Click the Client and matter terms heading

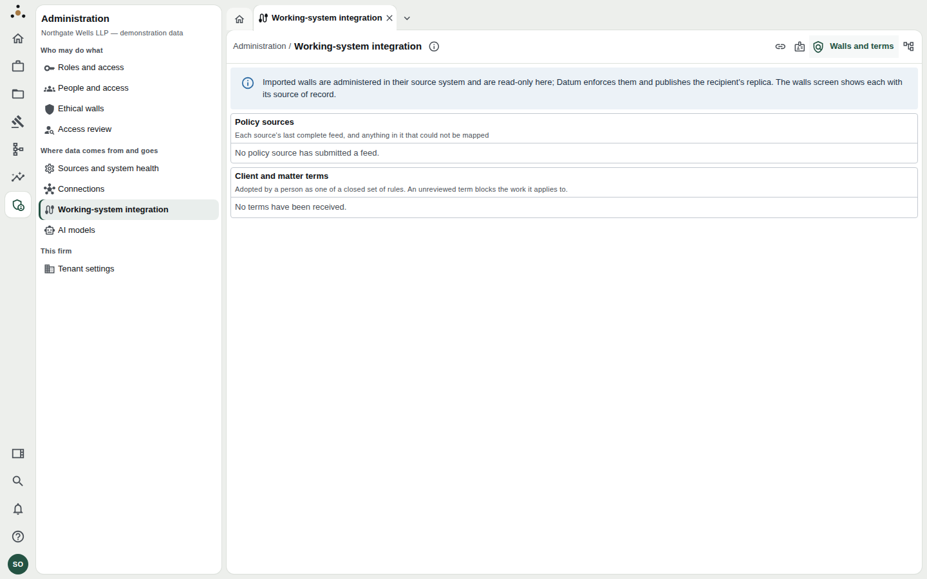click(x=281, y=176)
